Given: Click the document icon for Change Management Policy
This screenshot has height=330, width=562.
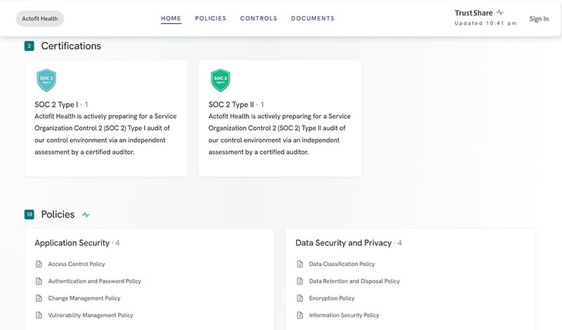Looking at the screenshot, I should click(x=39, y=298).
